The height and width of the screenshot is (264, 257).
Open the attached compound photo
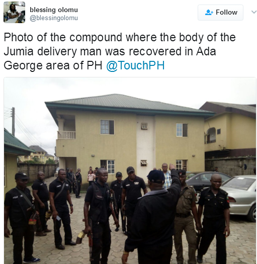pyautogui.click(x=130, y=170)
